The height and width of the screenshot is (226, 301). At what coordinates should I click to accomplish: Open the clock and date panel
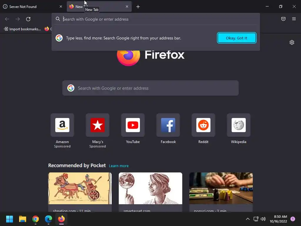click(278, 219)
